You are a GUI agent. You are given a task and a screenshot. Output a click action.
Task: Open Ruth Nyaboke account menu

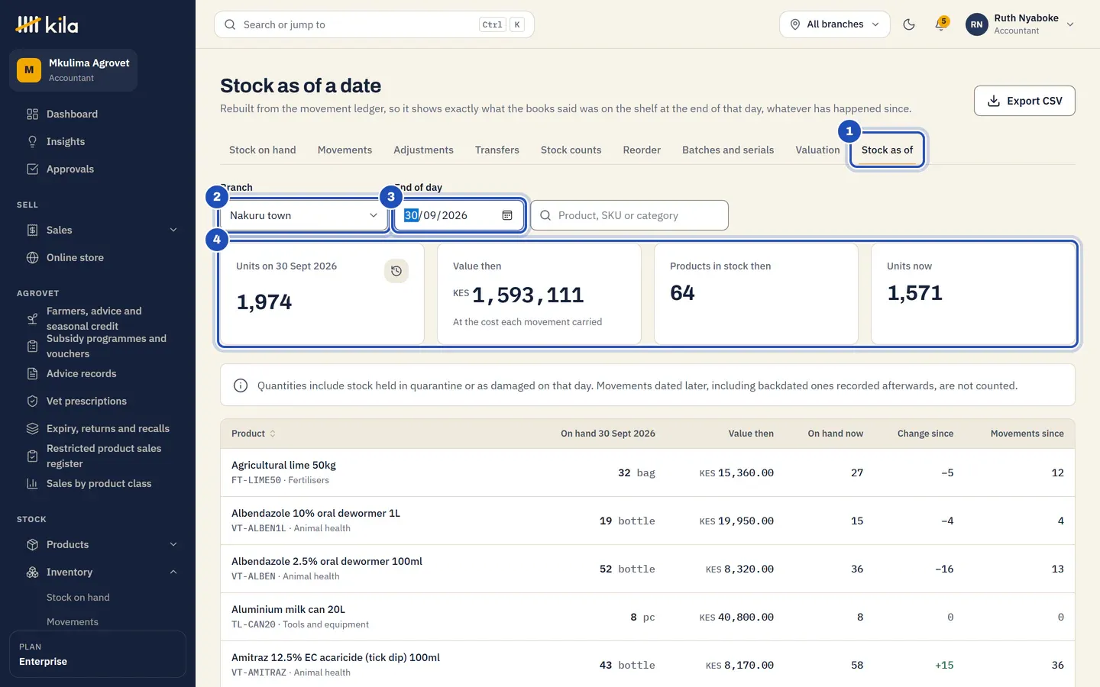(x=1021, y=24)
